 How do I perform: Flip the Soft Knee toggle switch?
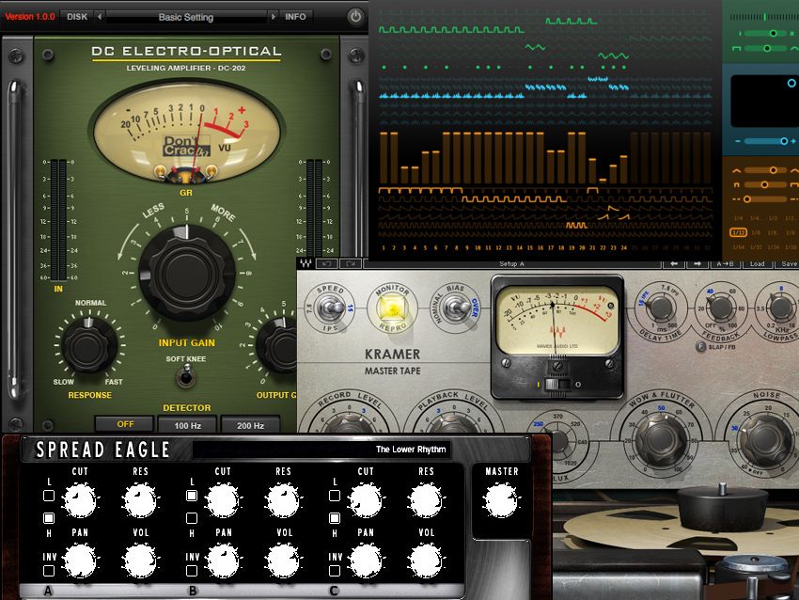pos(186,376)
